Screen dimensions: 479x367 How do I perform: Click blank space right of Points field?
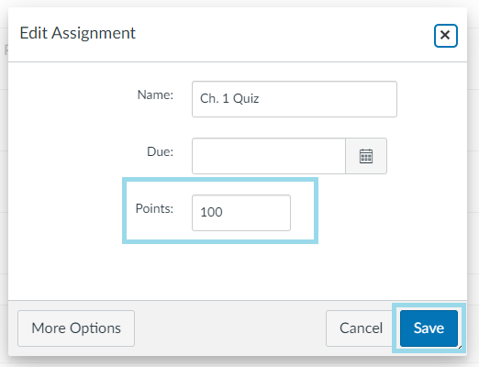click(x=392, y=213)
